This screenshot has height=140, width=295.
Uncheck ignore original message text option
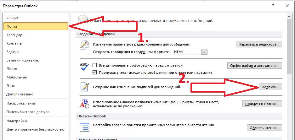(x=95, y=73)
